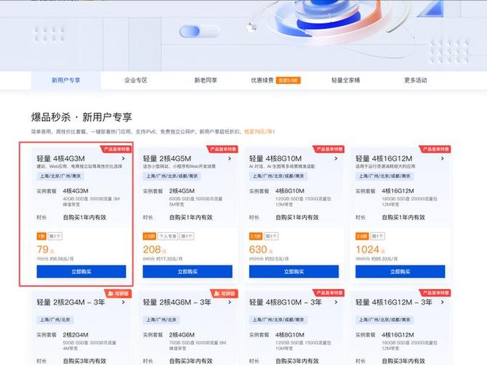Screen dimensions: 487x365
Task: Click the 产品首单特惠 ribbon on the 4核4G3M card
Action: point(117,149)
